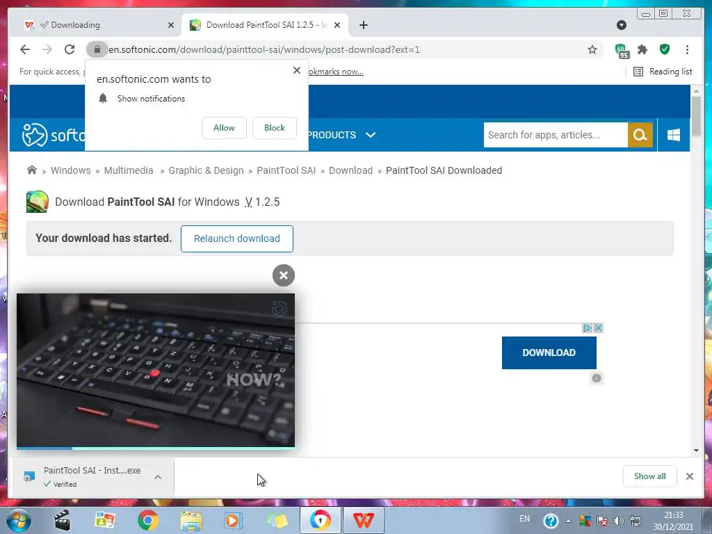Open the ad blocker extension with badge 95
The width and height of the screenshot is (712, 534).
click(x=621, y=50)
